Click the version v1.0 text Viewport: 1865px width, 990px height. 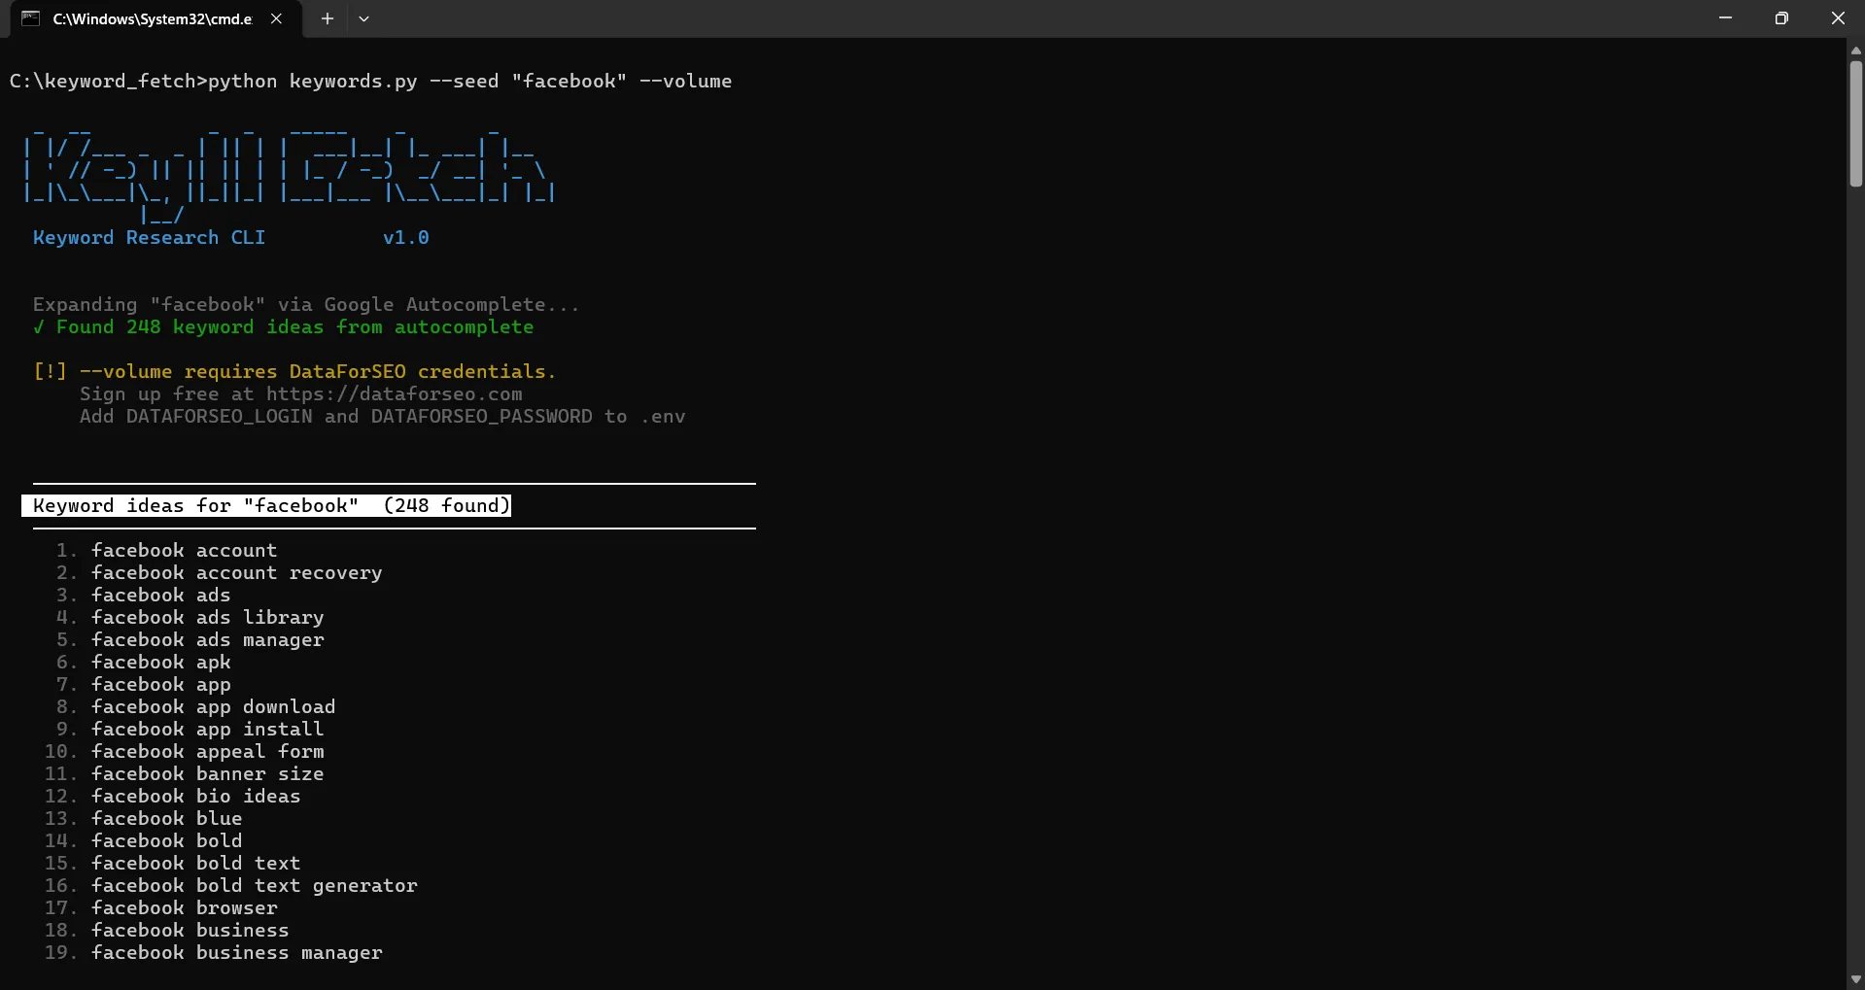pyautogui.click(x=405, y=237)
